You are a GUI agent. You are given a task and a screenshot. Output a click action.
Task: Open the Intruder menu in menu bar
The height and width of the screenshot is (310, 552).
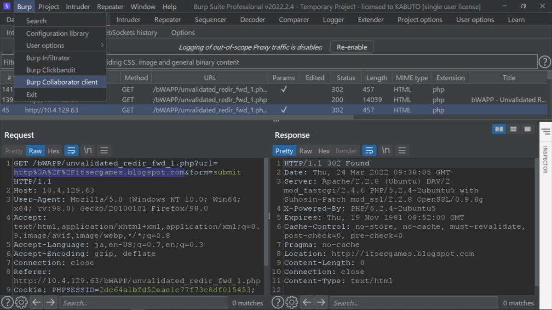[78, 7]
